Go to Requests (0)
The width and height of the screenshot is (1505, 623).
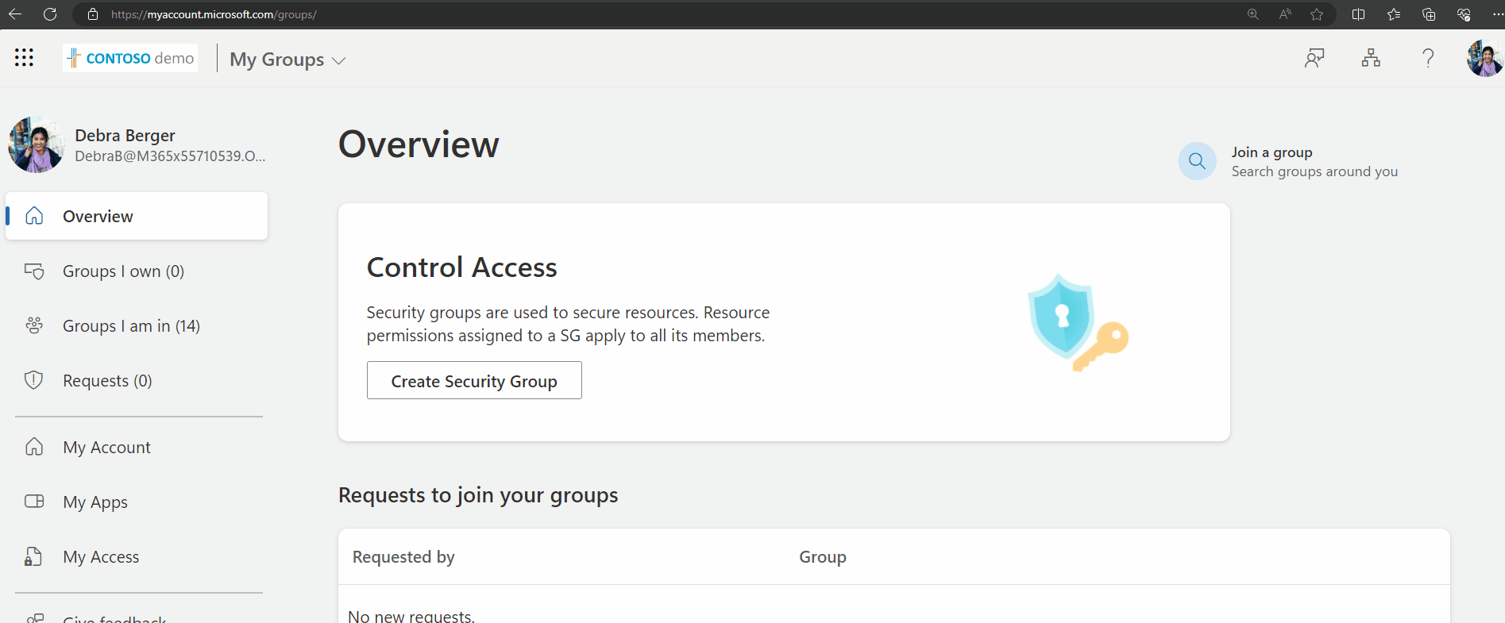click(107, 381)
